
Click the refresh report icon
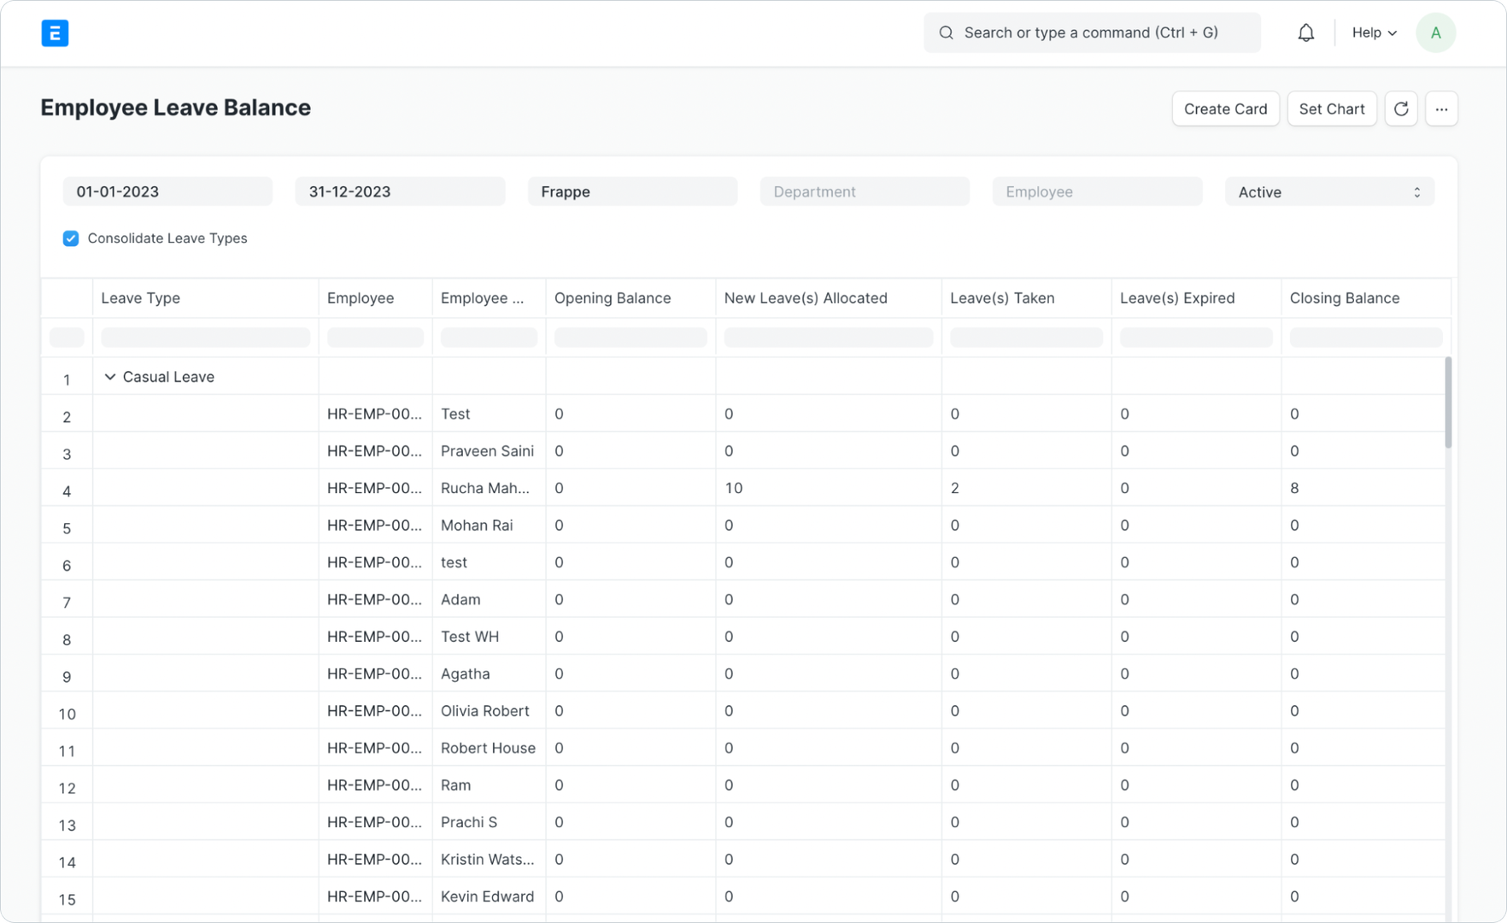click(1401, 109)
